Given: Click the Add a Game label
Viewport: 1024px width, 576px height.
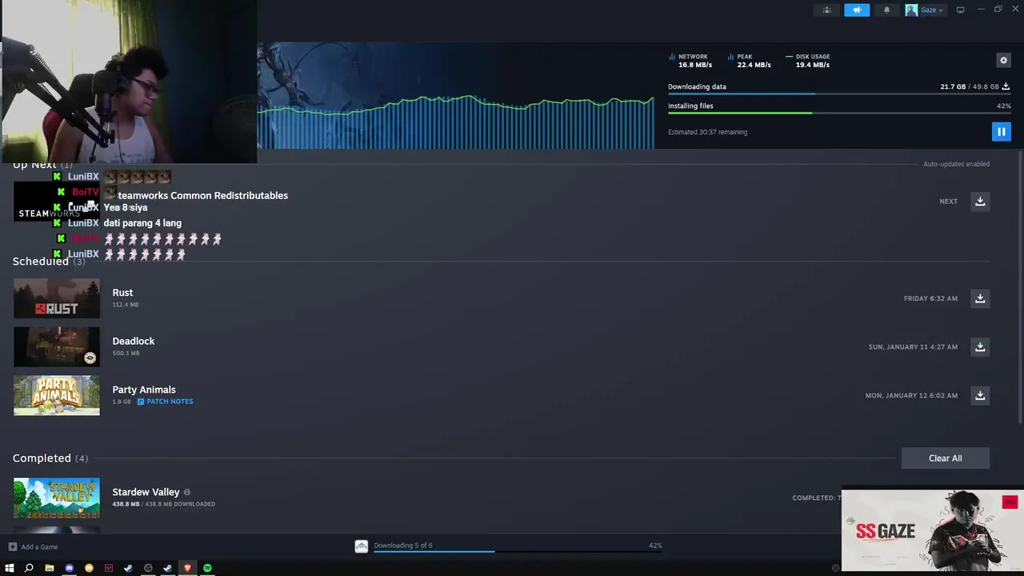Looking at the screenshot, I should click(x=39, y=546).
